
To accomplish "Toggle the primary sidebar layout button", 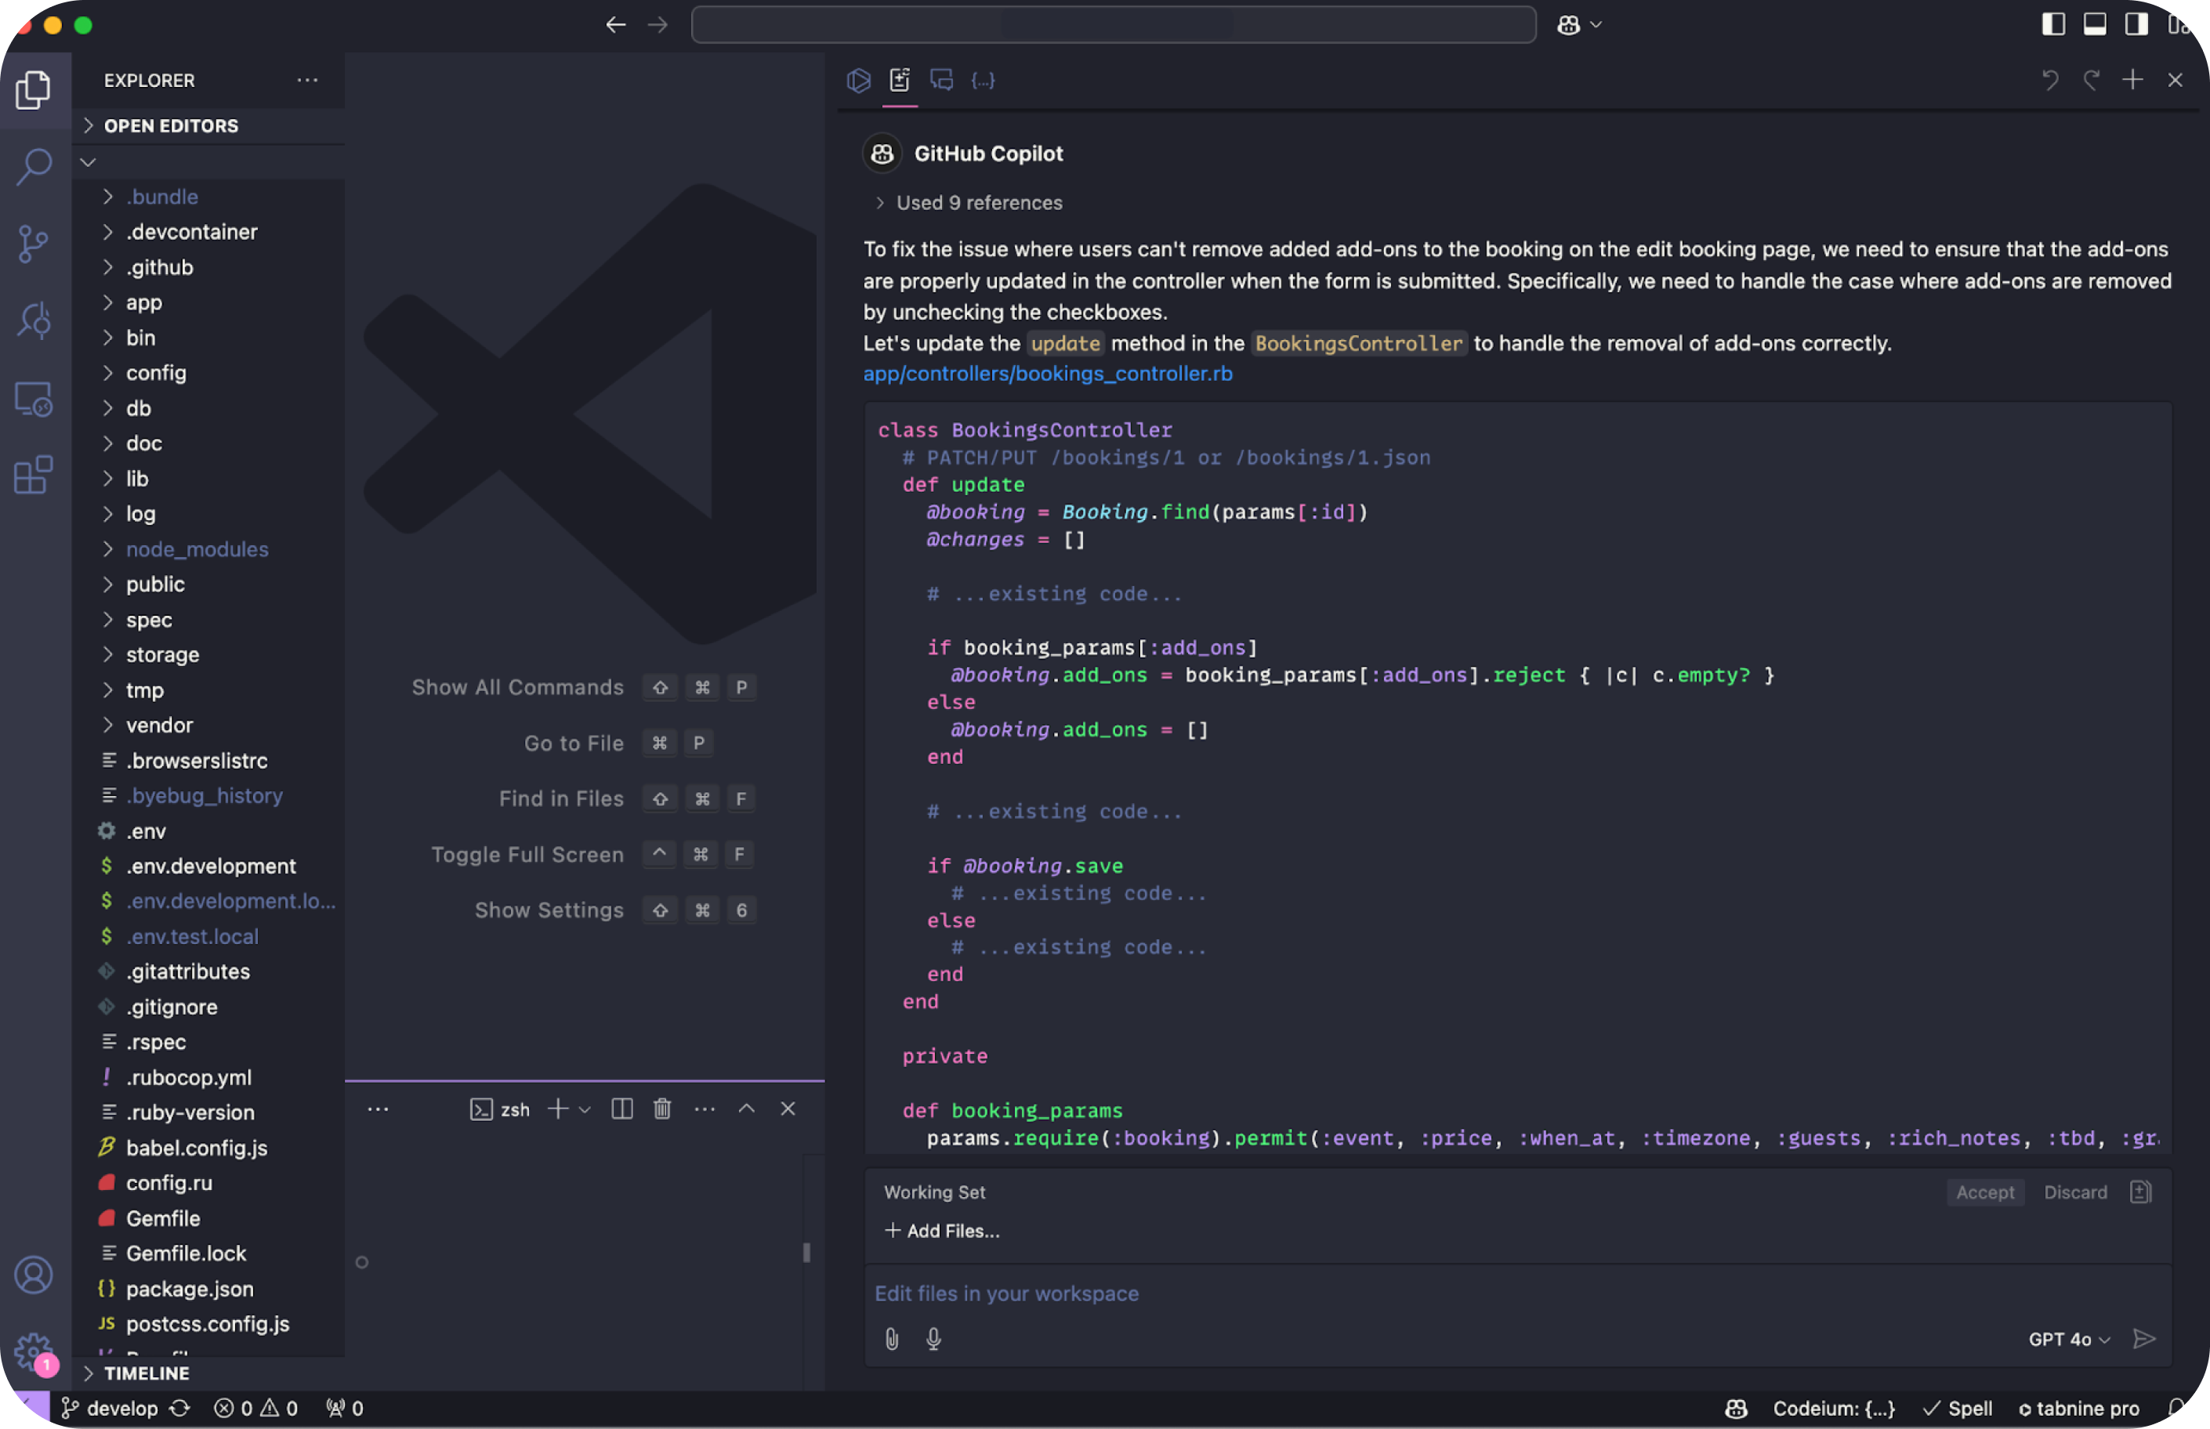I will [x=2052, y=24].
